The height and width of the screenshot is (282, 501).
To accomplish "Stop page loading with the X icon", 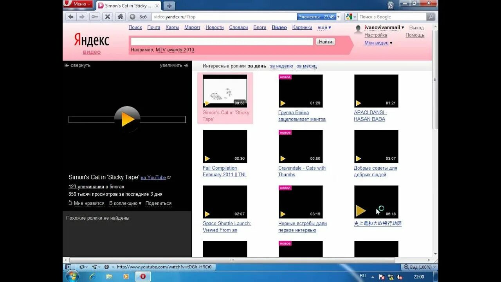I will pos(107,17).
